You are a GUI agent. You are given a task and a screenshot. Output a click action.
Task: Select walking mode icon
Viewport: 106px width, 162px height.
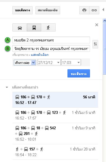48,28
